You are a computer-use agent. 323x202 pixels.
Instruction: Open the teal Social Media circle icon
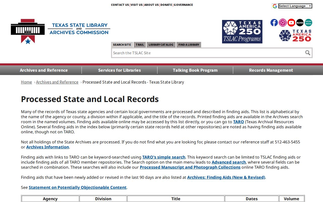click(308, 23)
